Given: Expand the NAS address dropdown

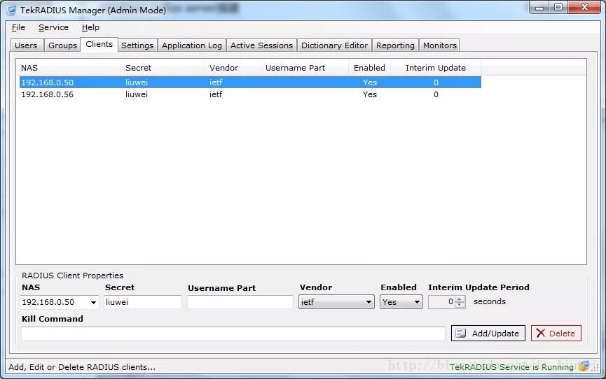Looking at the screenshot, I should click(x=93, y=303).
